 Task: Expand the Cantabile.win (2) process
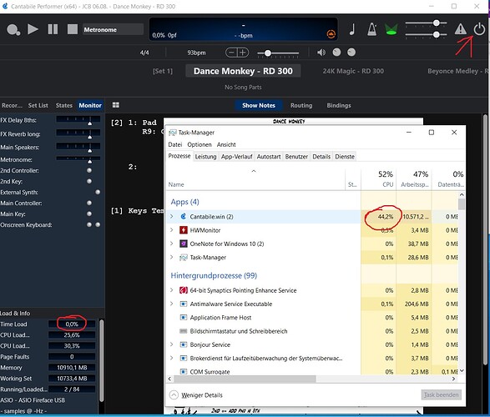(x=171, y=216)
